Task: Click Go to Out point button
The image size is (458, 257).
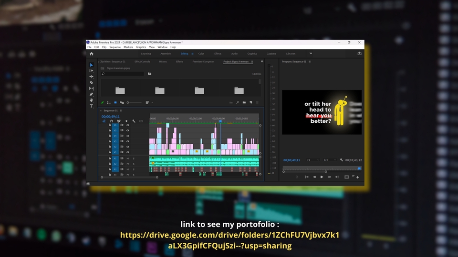Action: click(x=337, y=177)
